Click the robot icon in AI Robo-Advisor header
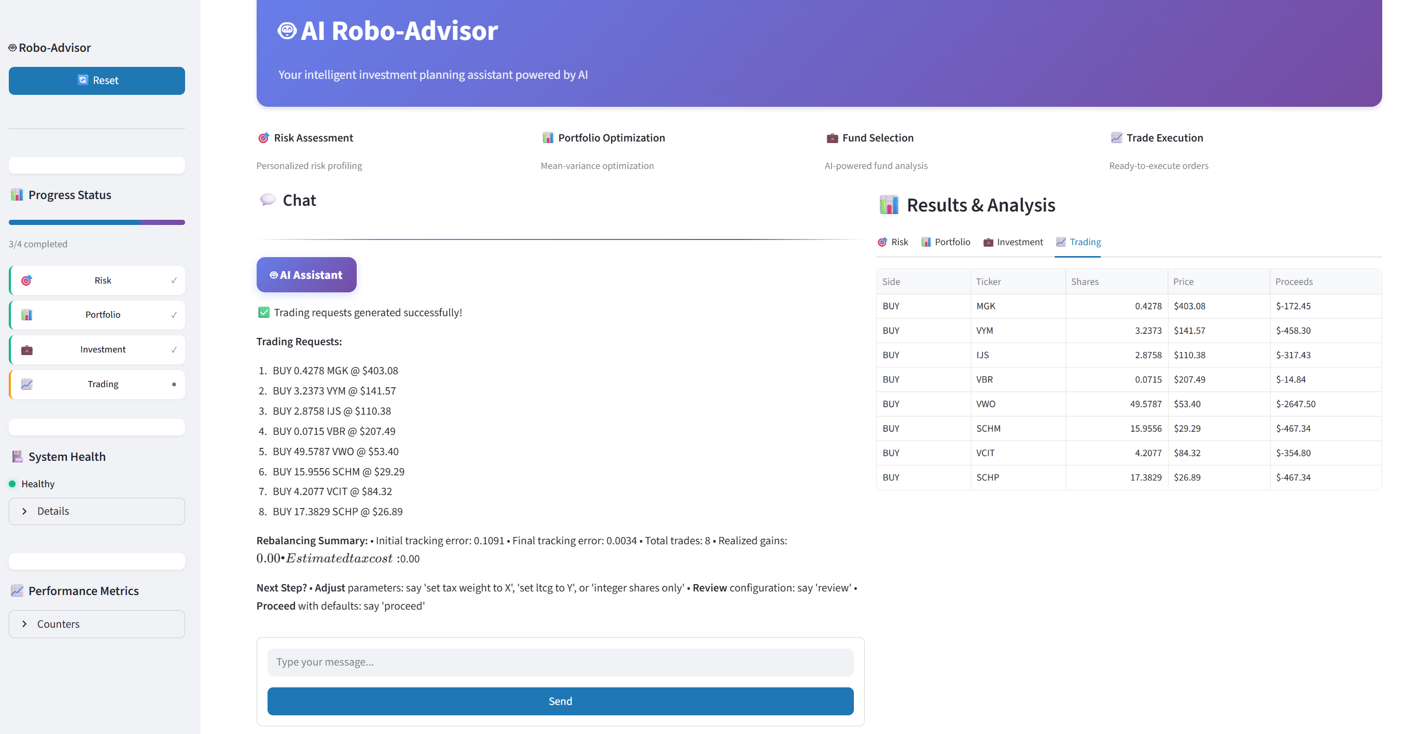The width and height of the screenshot is (1405, 734). pyautogui.click(x=287, y=31)
